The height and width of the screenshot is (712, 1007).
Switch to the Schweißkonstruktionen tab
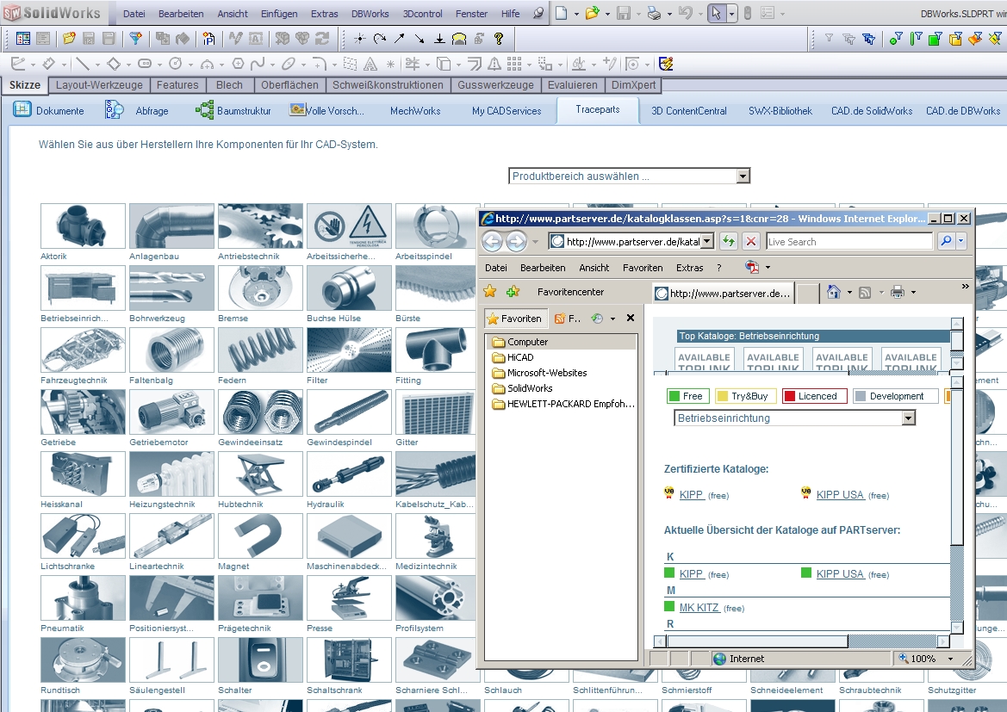[388, 84]
